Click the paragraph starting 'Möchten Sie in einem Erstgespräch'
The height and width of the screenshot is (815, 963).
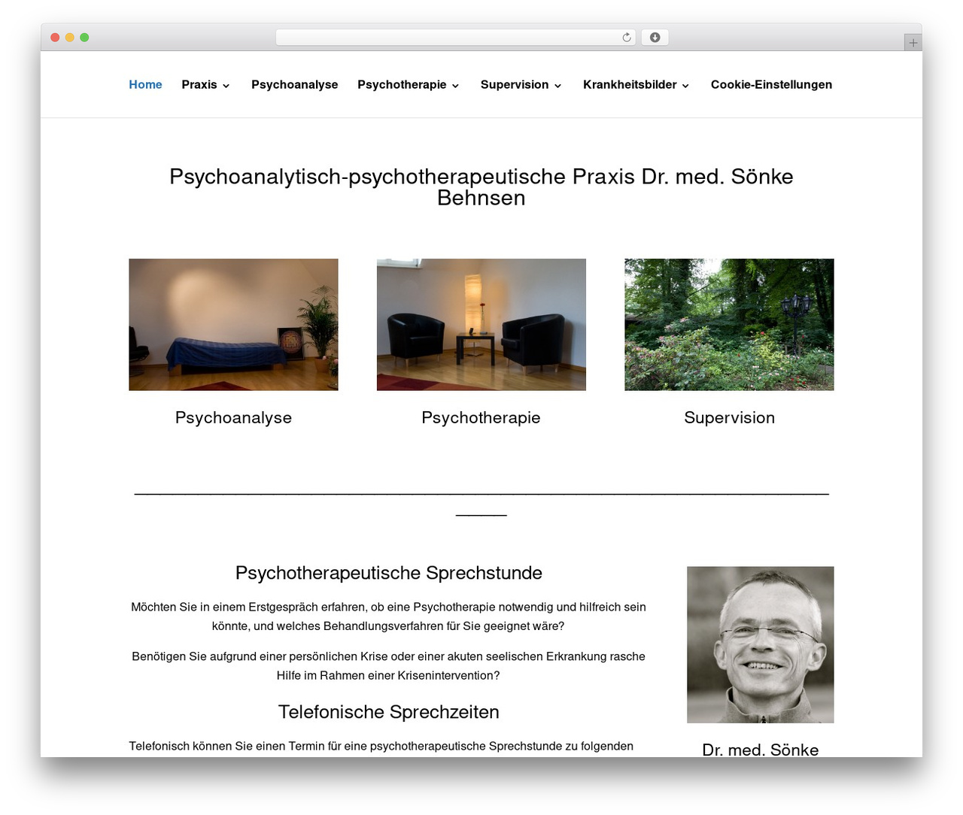point(388,617)
